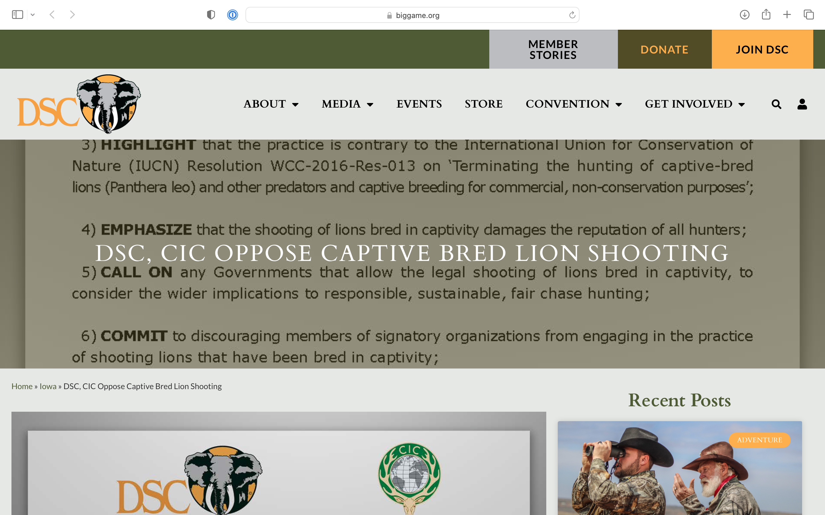Open the Media menu

(341, 104)
